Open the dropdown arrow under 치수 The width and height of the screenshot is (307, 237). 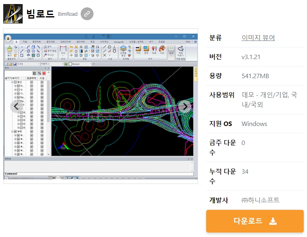(63, 56)
